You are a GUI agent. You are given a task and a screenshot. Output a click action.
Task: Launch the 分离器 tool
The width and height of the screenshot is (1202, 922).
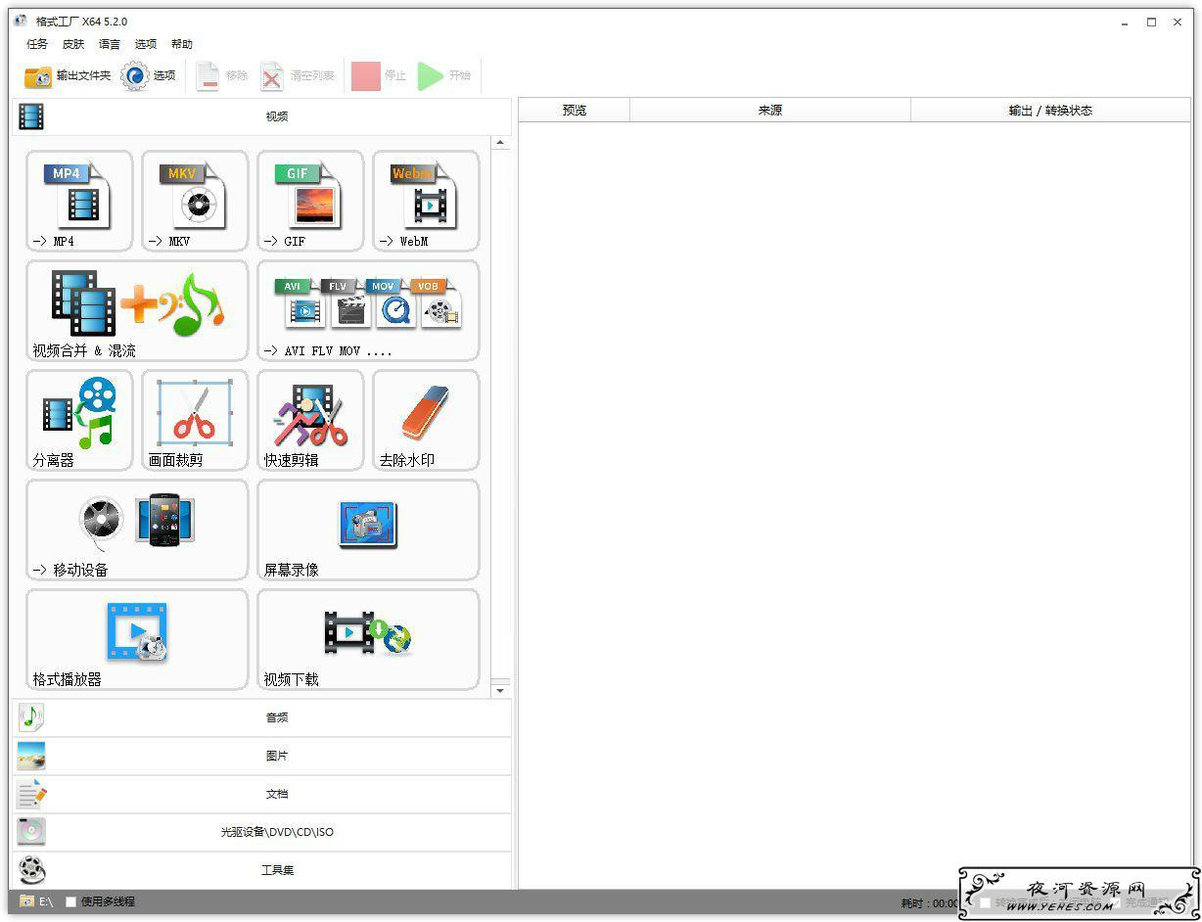79,420
